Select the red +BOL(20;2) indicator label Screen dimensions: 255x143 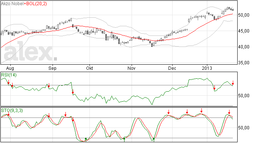[35, 4]
